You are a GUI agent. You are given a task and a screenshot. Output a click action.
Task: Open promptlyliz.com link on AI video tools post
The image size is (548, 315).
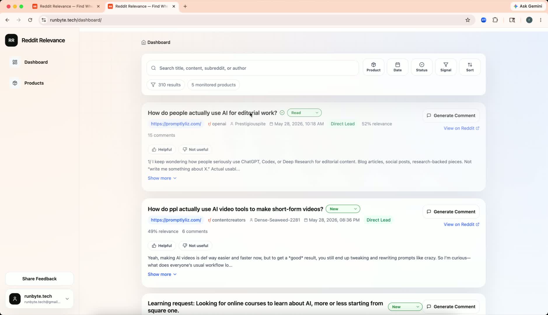(x=176, y=220)
